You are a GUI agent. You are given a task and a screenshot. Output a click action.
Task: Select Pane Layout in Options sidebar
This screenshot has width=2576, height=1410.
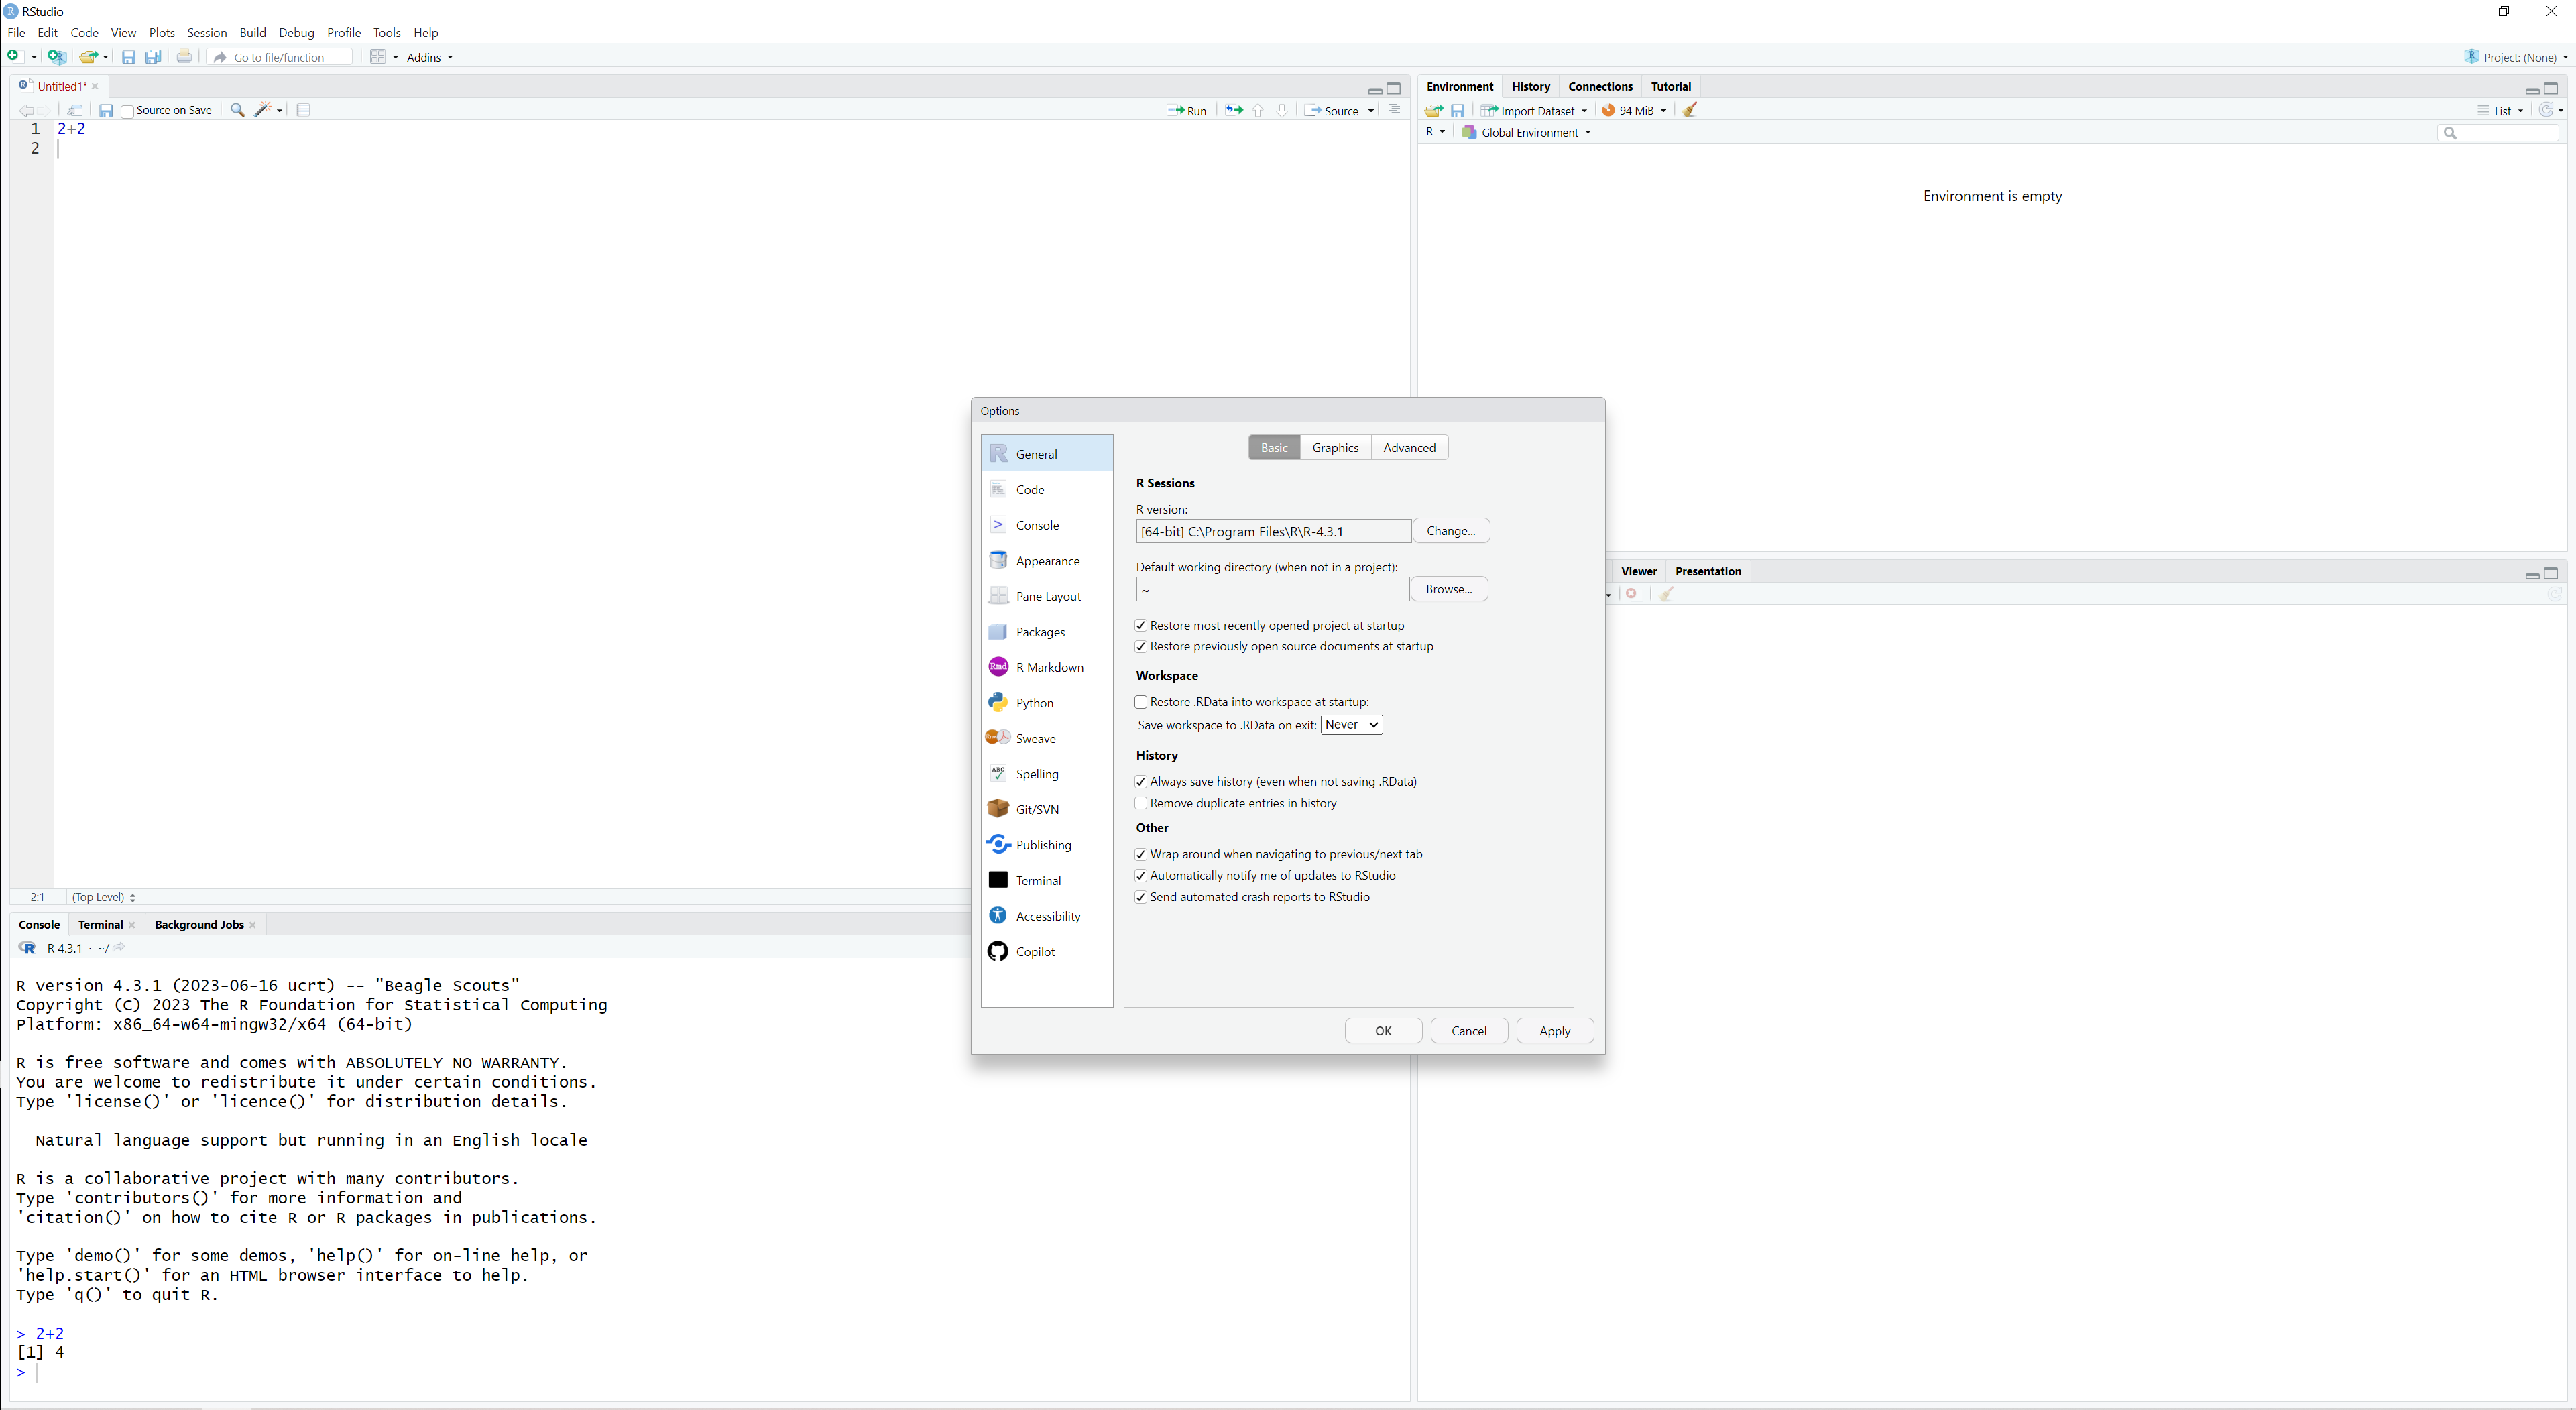(1047, 596)
